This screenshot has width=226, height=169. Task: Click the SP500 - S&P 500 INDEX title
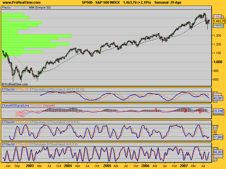[x=101, y=3]
